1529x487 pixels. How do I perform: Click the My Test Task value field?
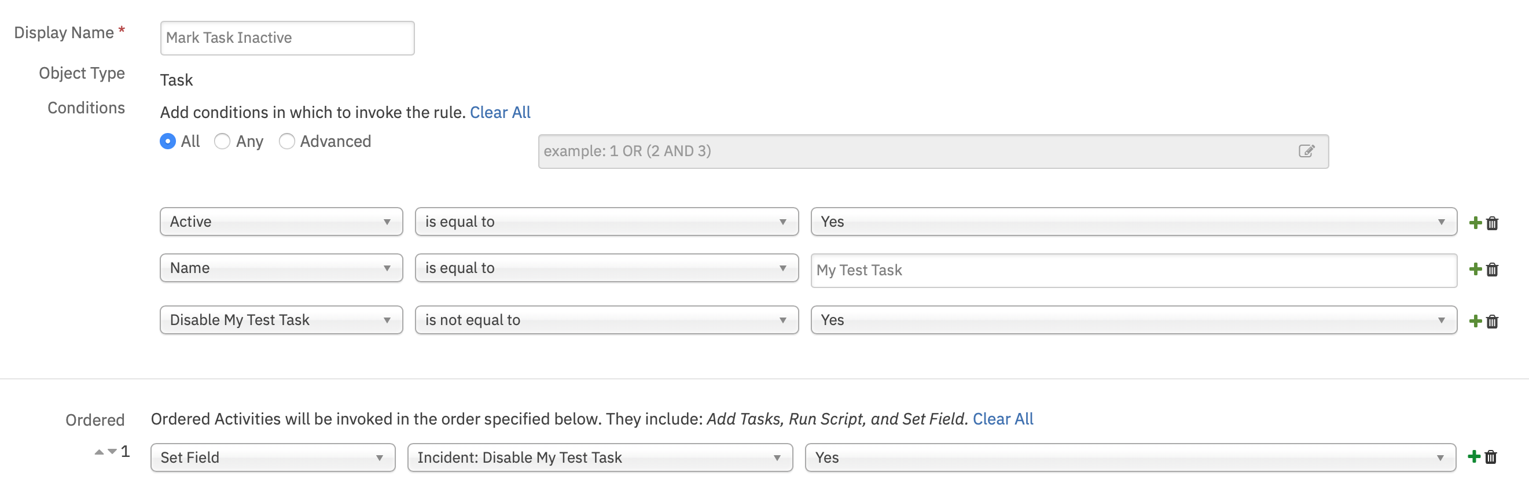pyautogui.click(x=1133, y=271)
